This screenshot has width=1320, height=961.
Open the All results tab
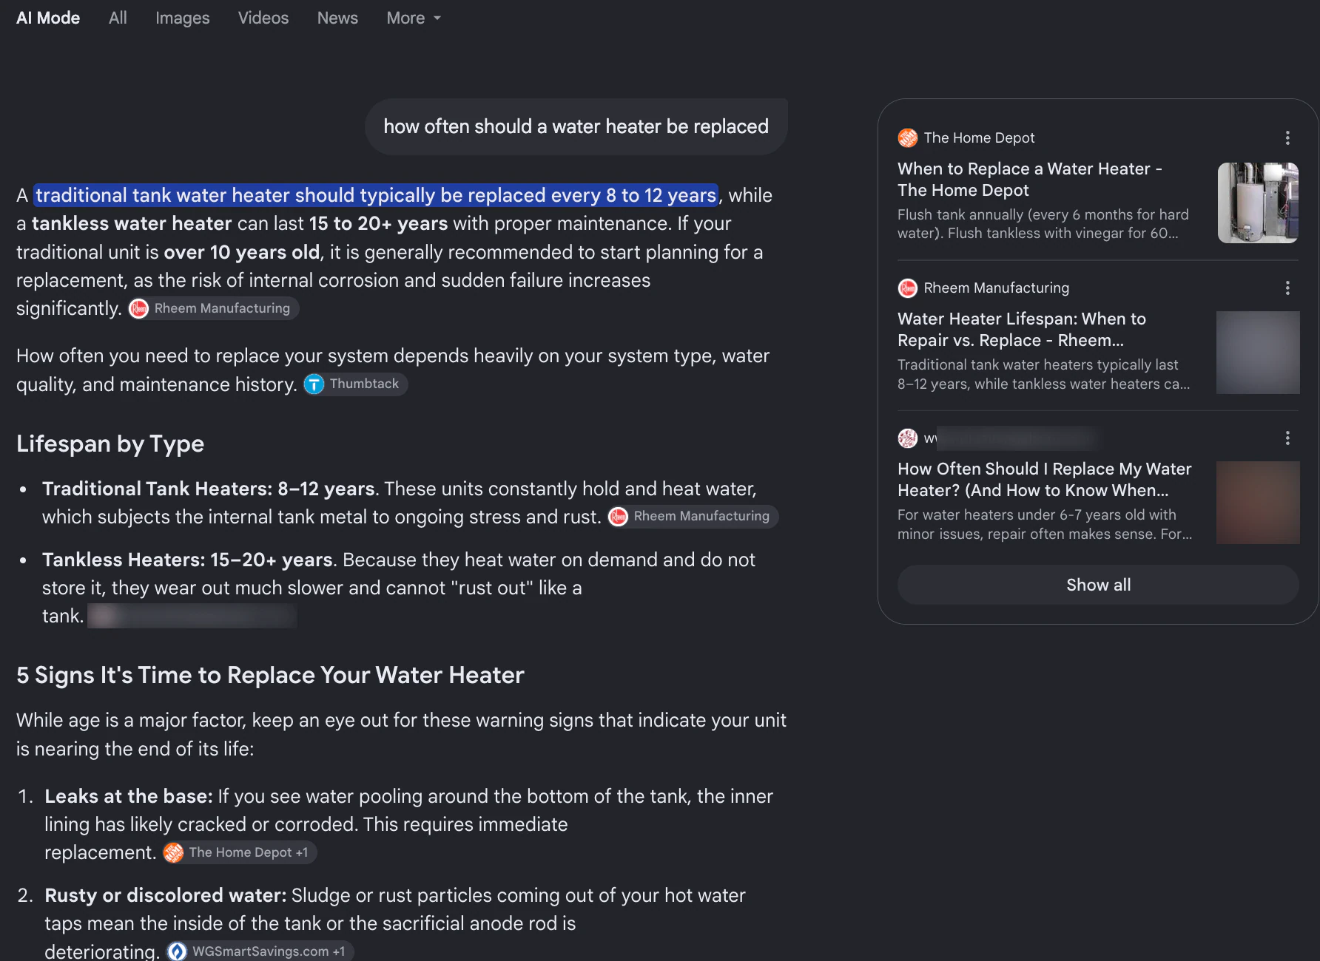(118, 18)
